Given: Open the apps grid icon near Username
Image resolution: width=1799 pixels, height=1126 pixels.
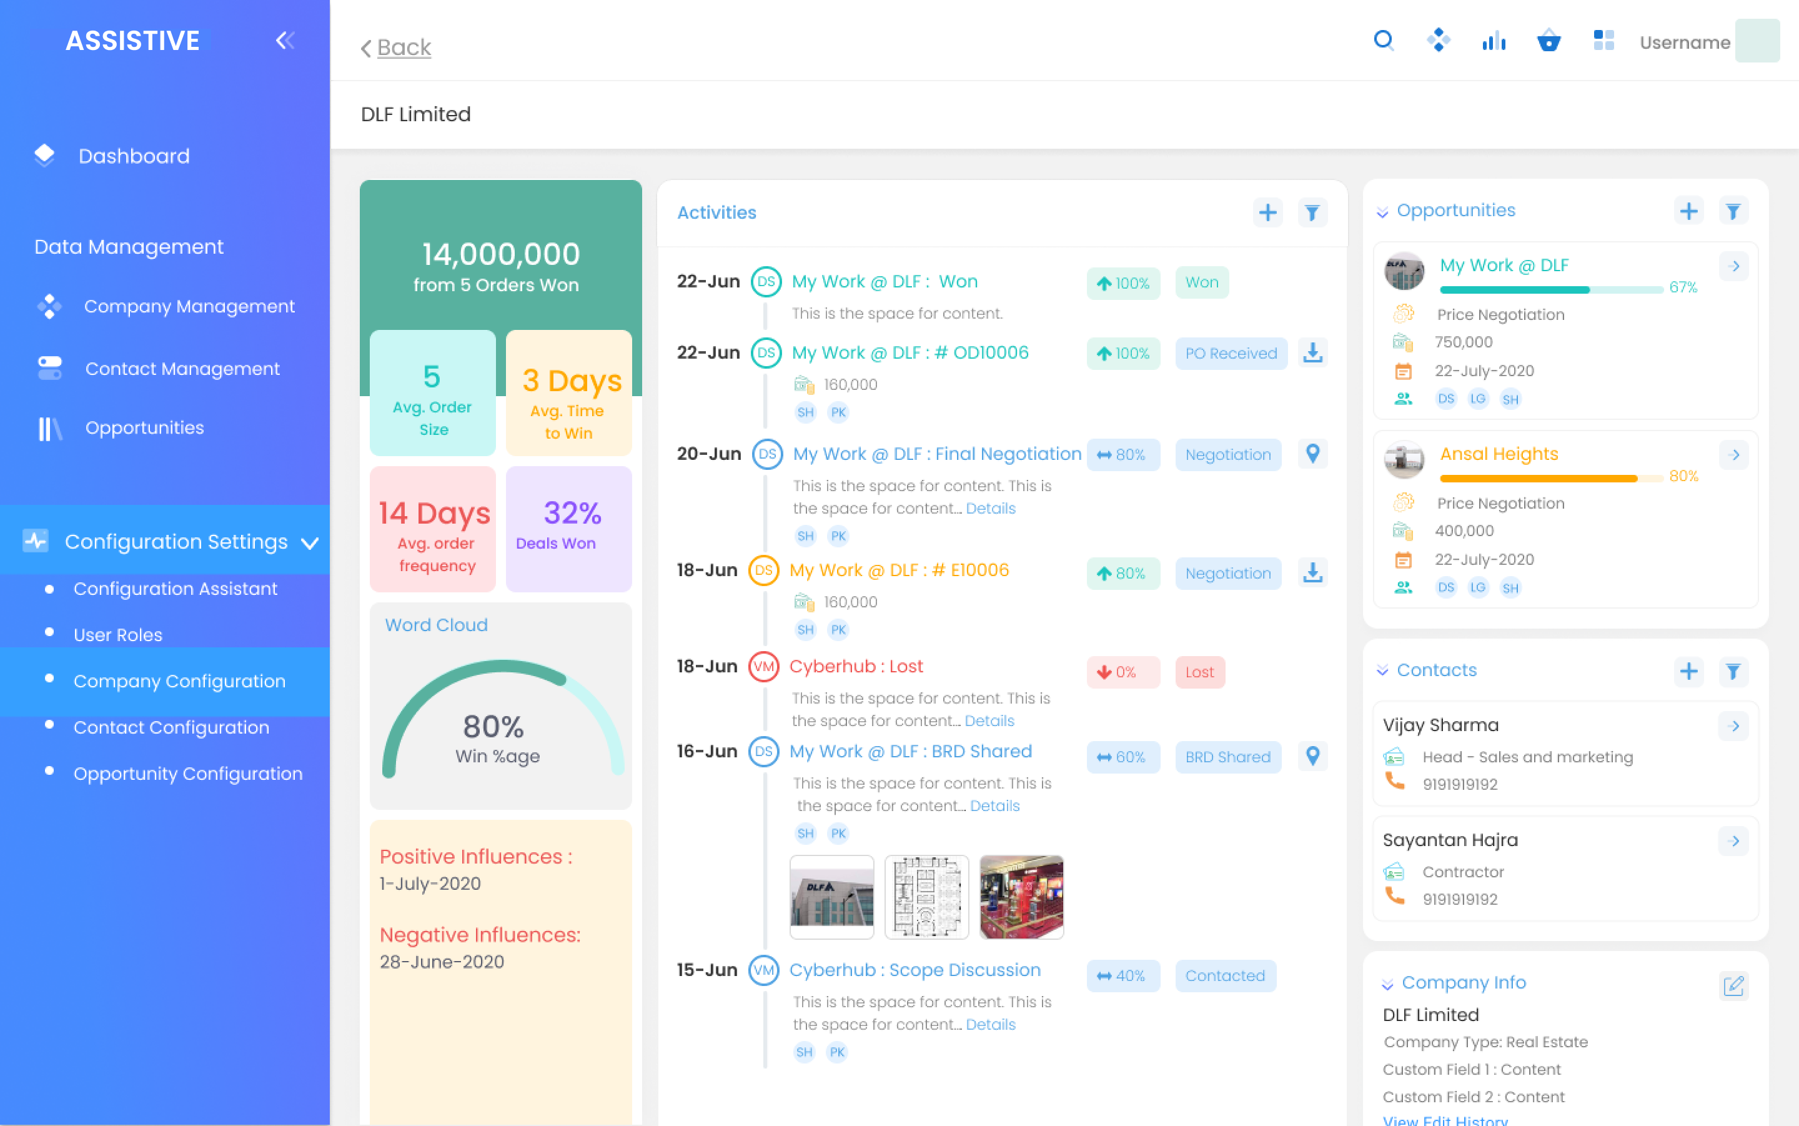Looking at the screenshot, I should click(x=1604, y=41).
